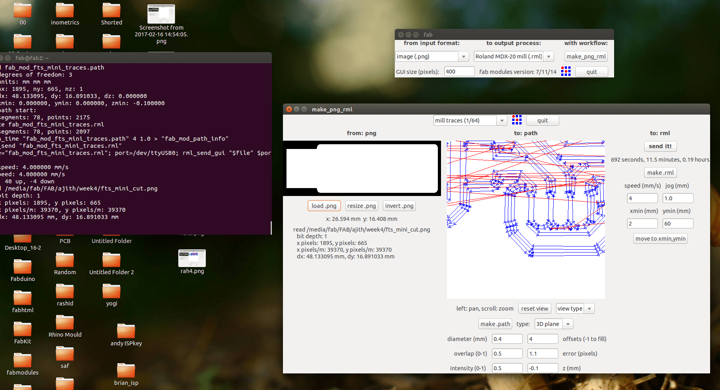This screenshot has width=720, height=390.
Task: Click the ymin (mm) input field
Action: tap(678, 224)
